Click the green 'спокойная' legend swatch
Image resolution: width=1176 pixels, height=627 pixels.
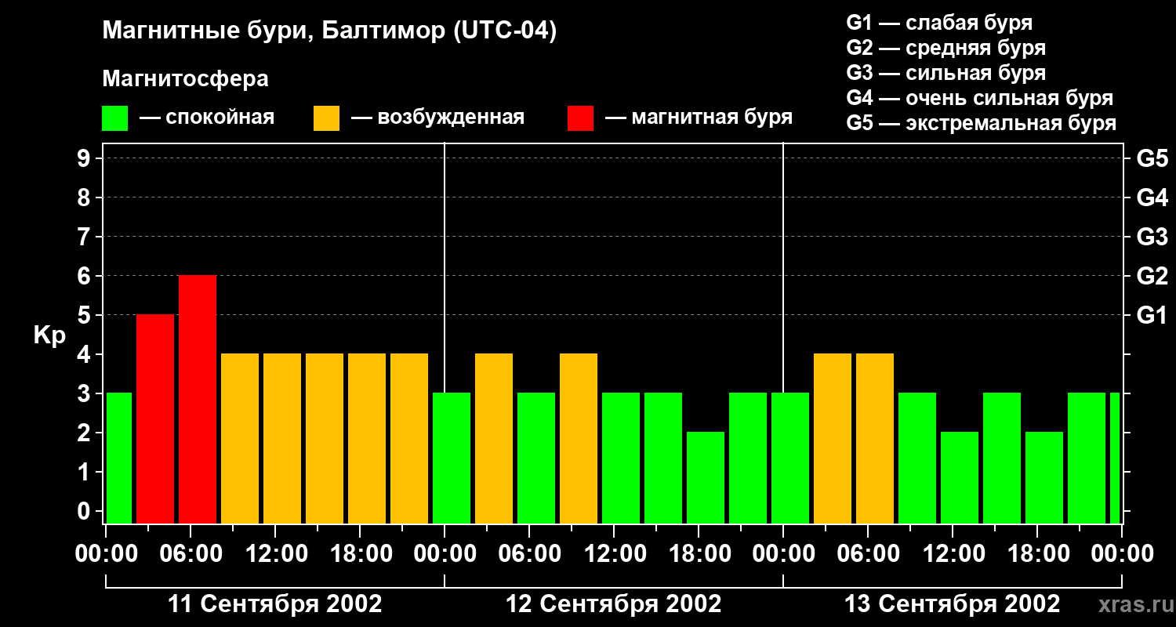(x=114, y=118)
